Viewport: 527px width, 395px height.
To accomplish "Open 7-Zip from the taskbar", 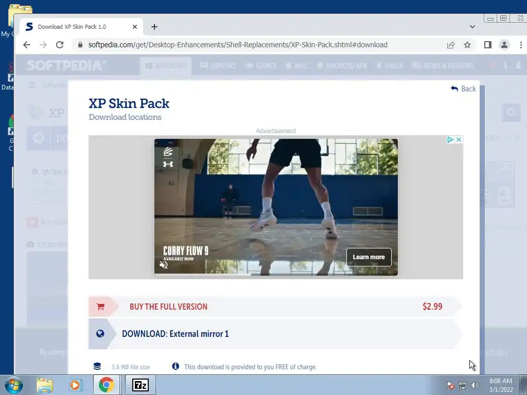I will point(140,385).
